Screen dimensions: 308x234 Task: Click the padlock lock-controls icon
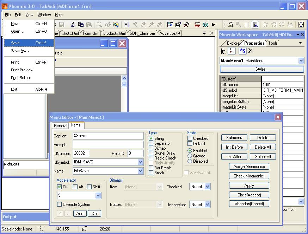pos(230,25)
